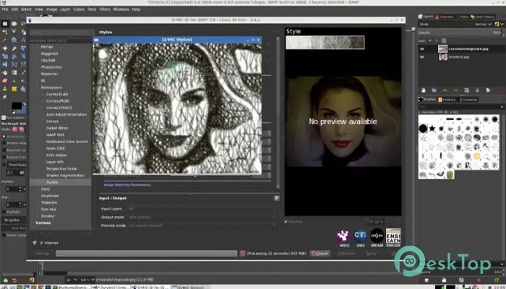Open the Fixed Aspect ratio dropdown
The height and width of the screenshot is (289, 506).
click(16, 165)
